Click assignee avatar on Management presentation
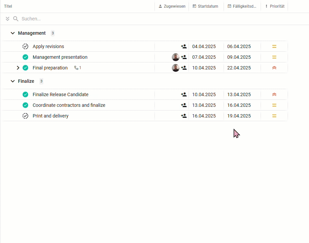 [x=176, y=57]
